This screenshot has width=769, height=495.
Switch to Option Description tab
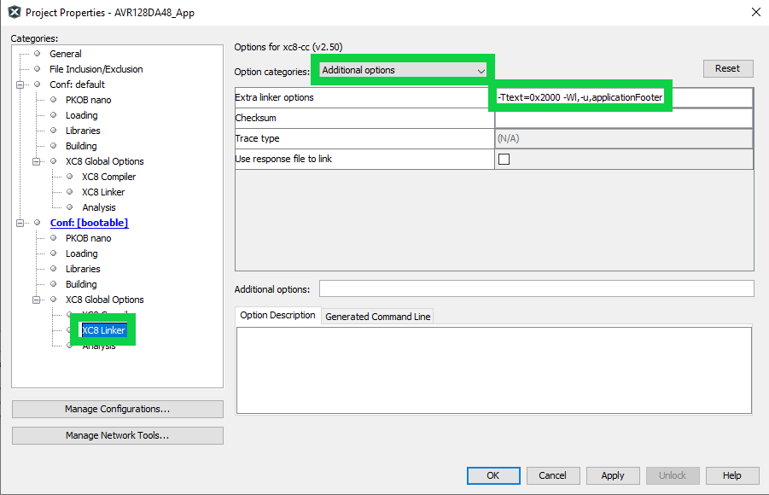pyautogui.click(x=277, y=316)
